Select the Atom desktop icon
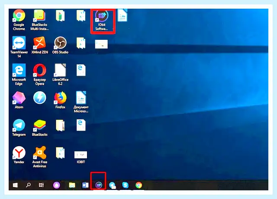This screenshot has height=199, width=277. (x=19, y=100)
